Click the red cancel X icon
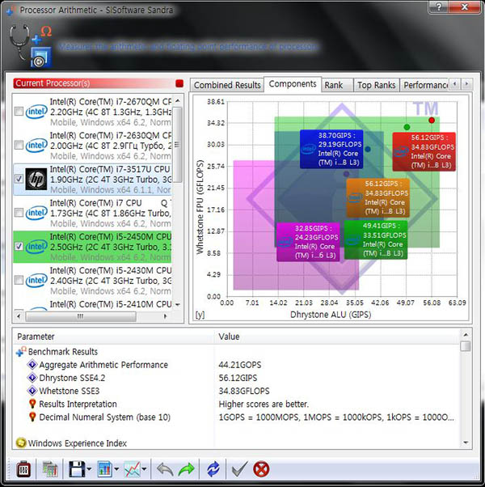The height and width of the screenshot is (487, 485). pos(261,469)
